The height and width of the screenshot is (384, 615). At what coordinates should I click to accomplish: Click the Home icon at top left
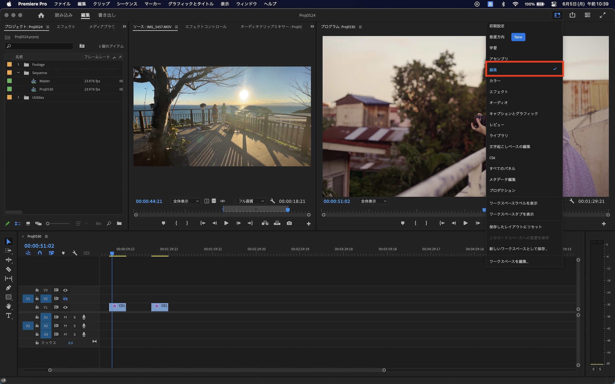click(x=41, y=15)
